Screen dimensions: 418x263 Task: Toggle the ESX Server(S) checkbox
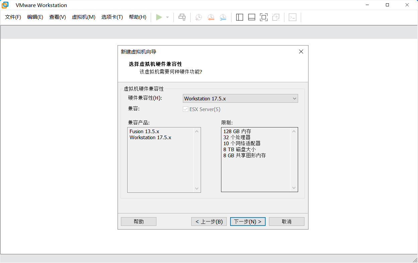pyautogui.click(x=186, y=109)
